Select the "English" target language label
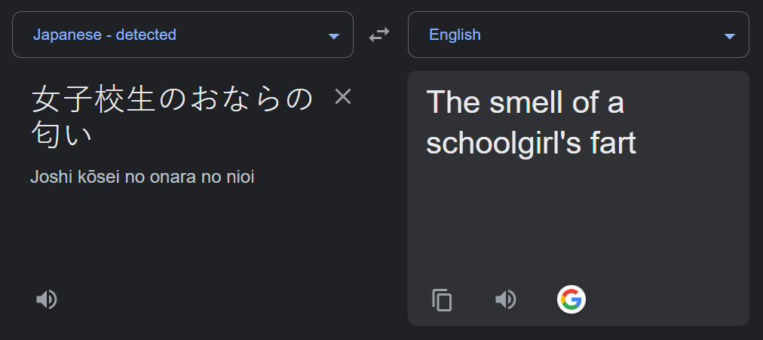 pos(455,35)
